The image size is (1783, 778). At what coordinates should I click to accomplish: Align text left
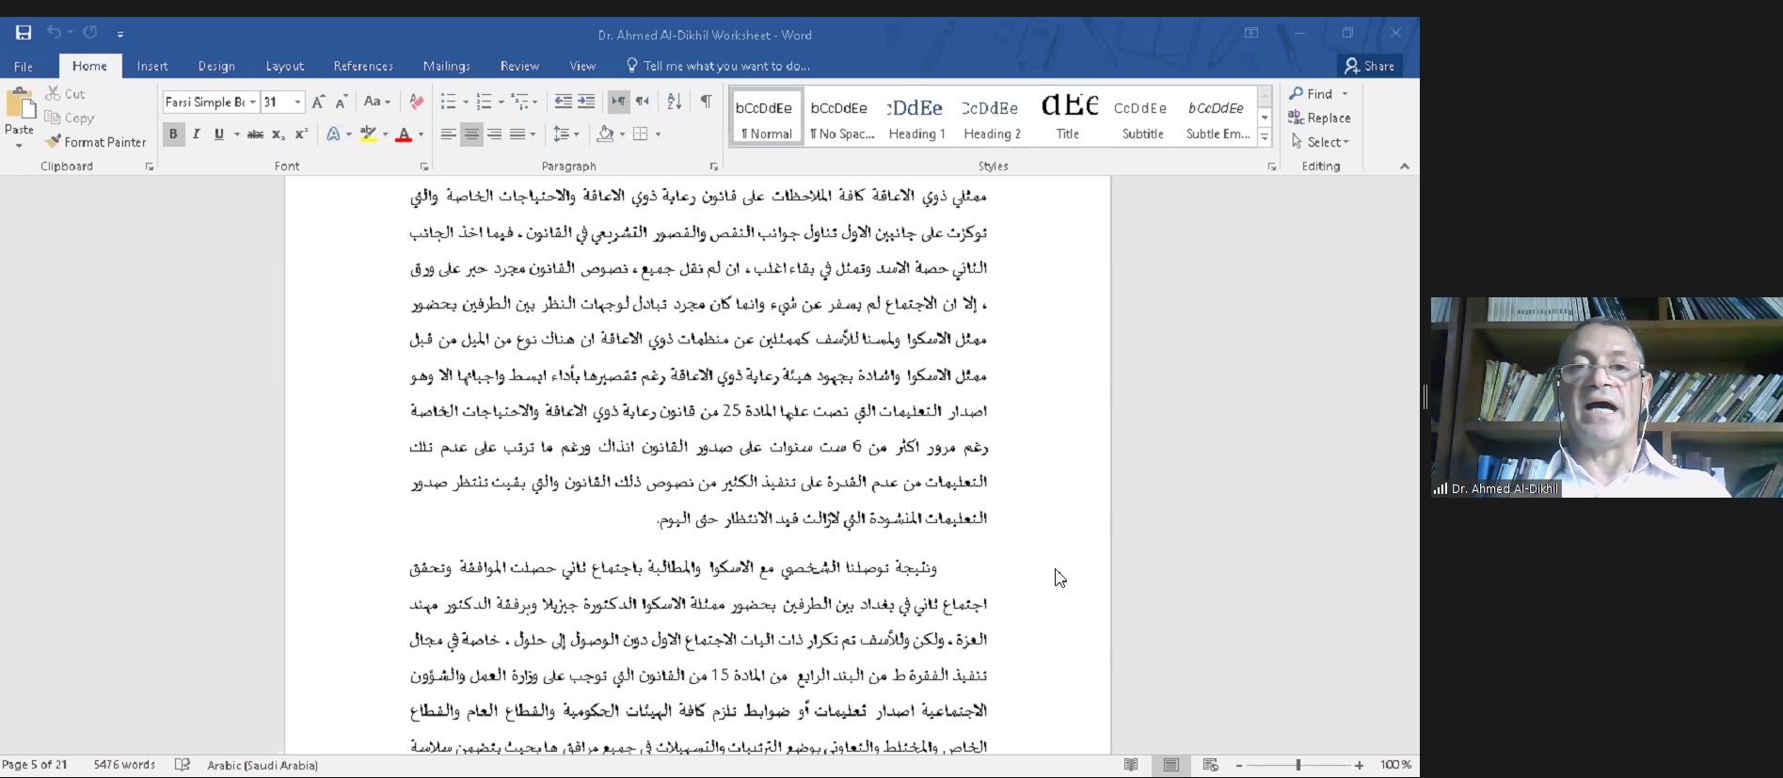(449, 135)
